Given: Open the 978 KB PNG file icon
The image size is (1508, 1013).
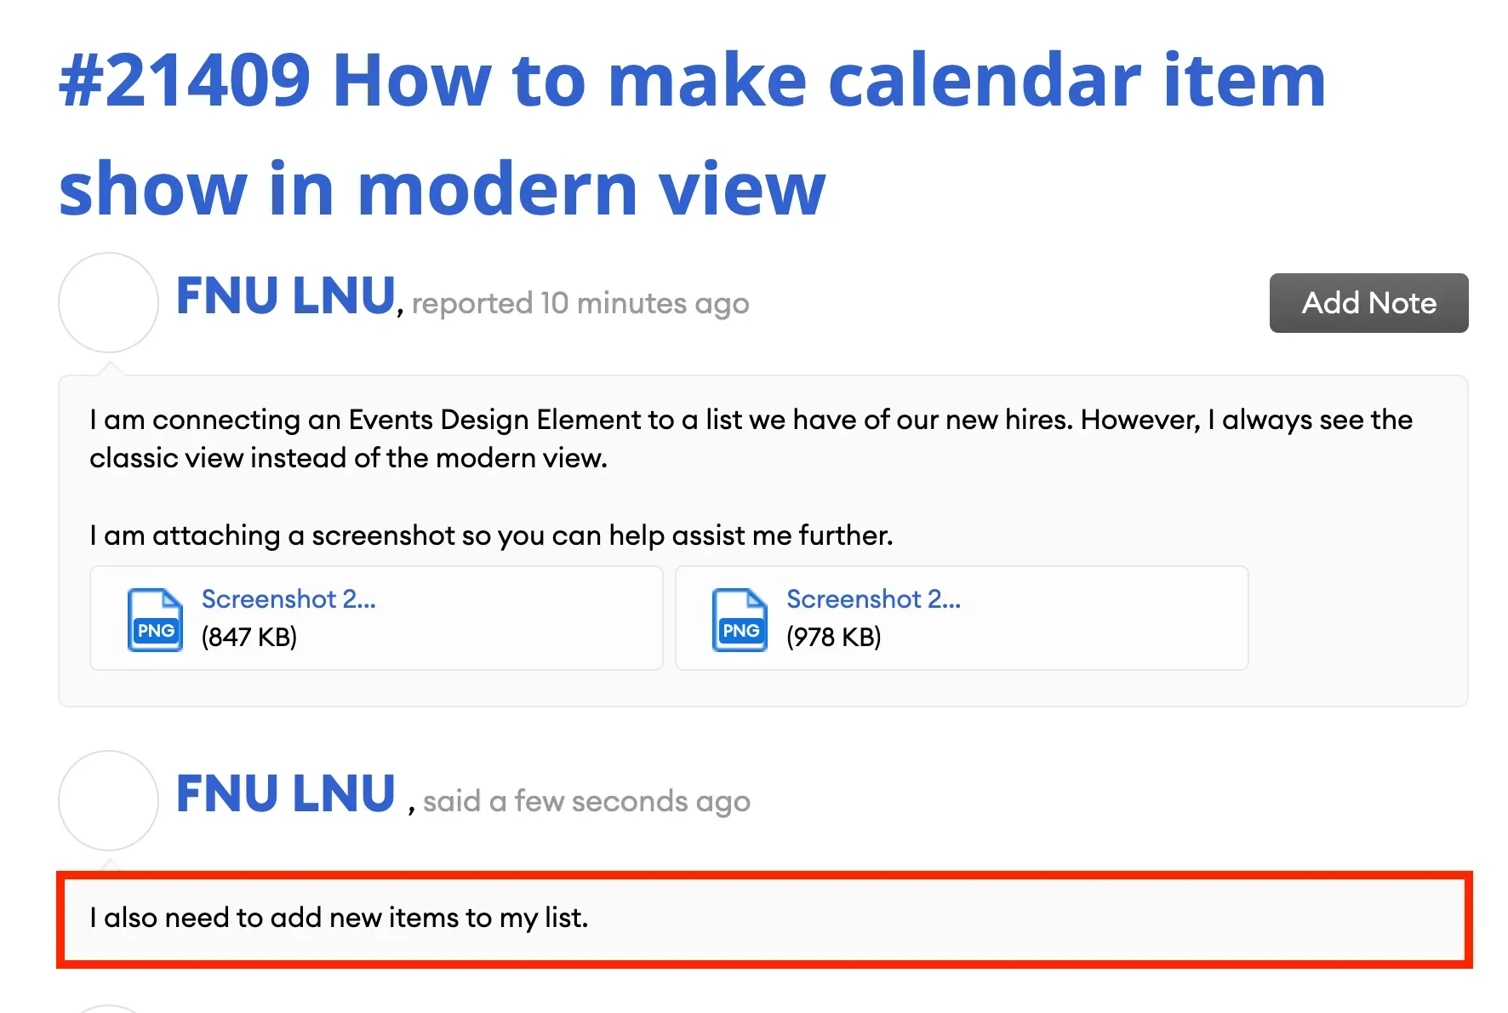Looking at the screenshot, I should (740, 620).
